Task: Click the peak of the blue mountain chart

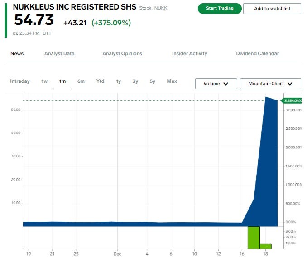Action: click(266, 98)
